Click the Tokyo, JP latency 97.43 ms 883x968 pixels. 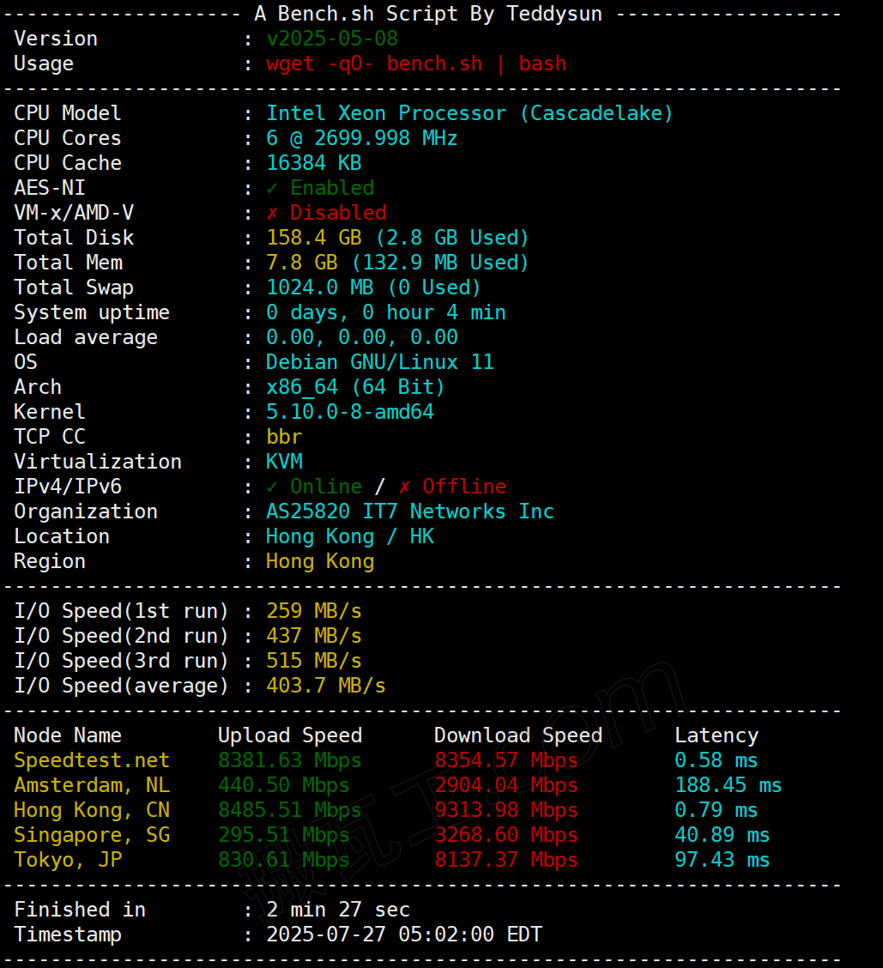tap(722, 860)
